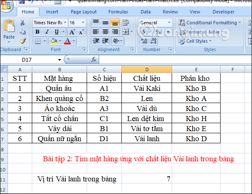Open the font color dropdown arrow
The height and width of the screenshot is (194, 252).
pos(74,41)
